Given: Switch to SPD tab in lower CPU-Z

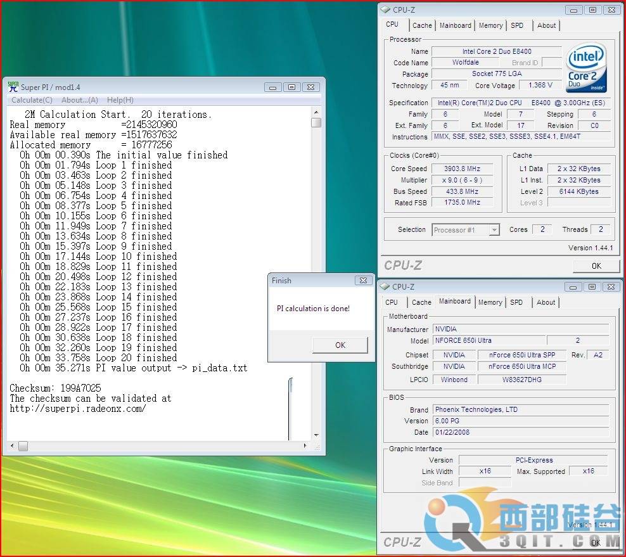Looking at the screenshot, I should pos(516,303).
